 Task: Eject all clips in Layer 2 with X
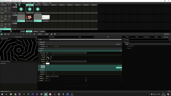[2, 17]
